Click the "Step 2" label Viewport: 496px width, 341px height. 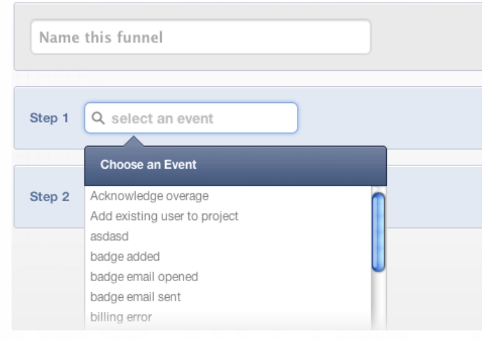[x=49, y=197]
